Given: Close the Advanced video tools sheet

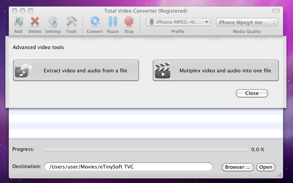Looking at the screenshot, I should point(252,93).
